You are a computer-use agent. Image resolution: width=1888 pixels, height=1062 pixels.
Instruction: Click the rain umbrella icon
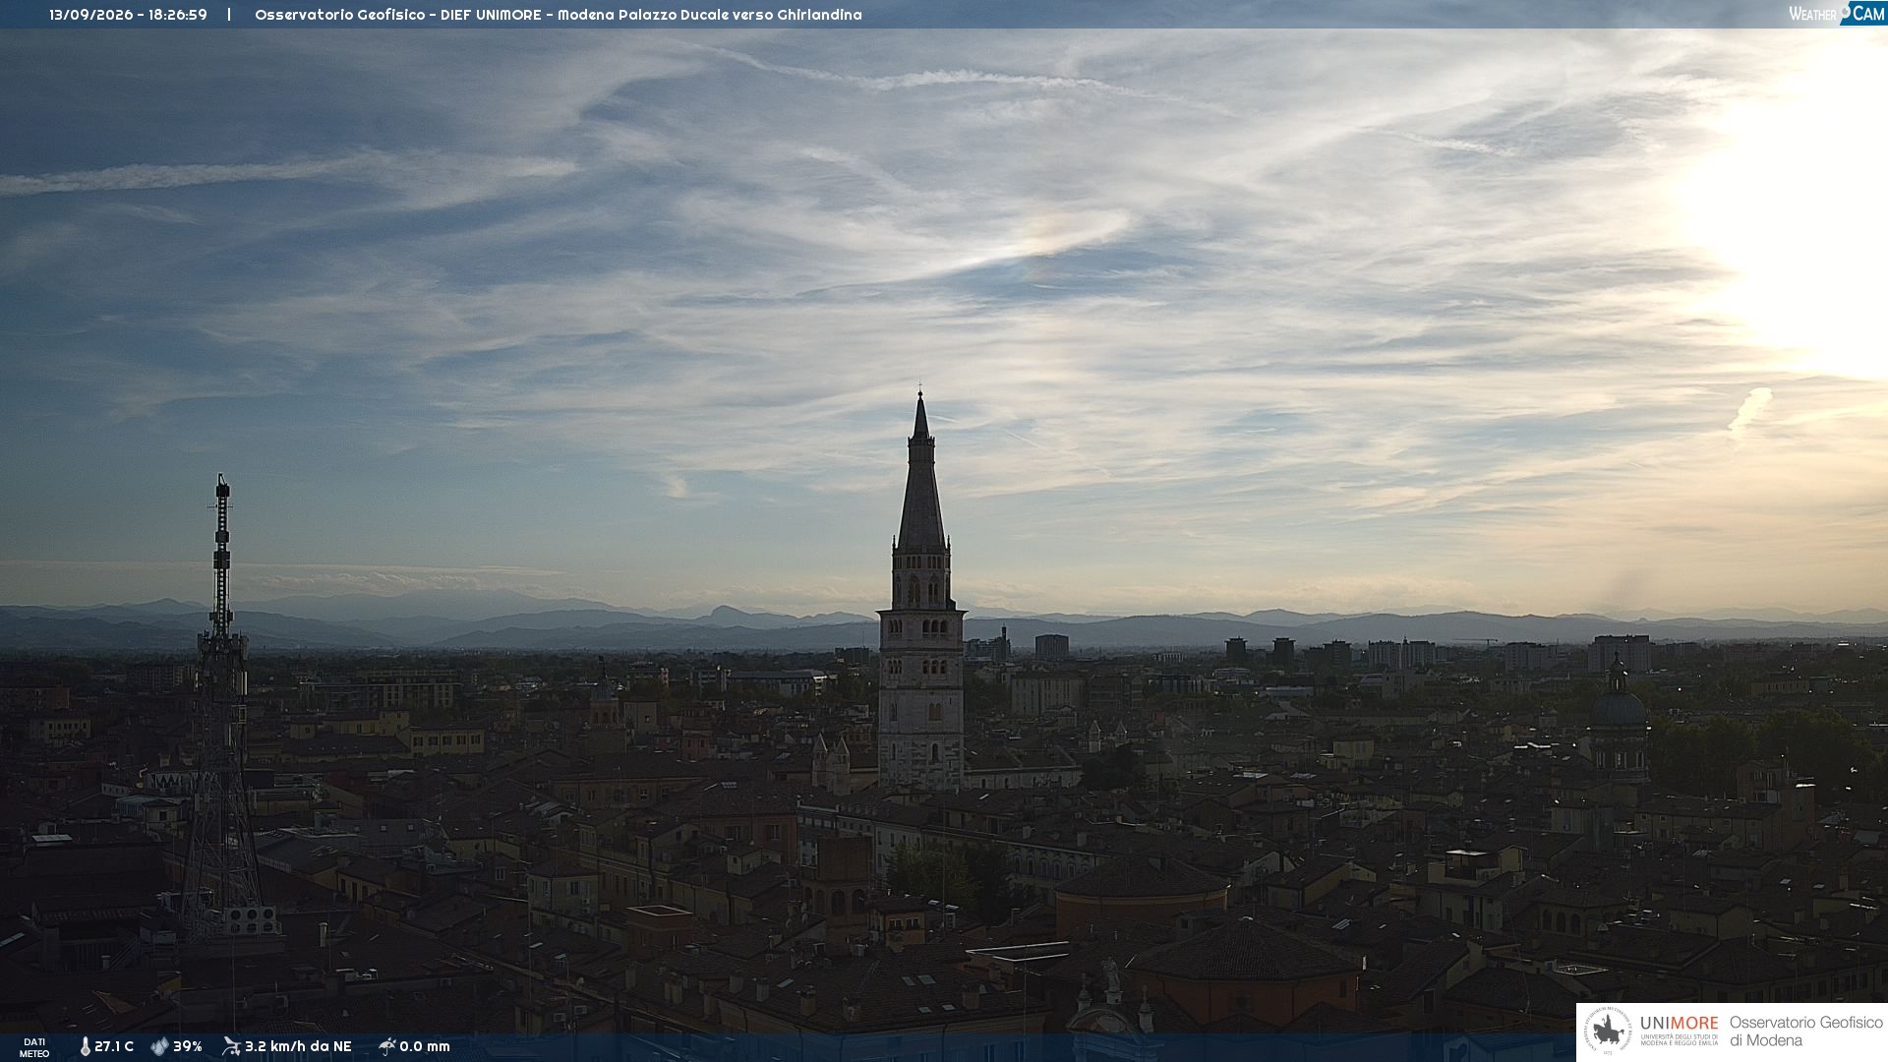[386, 1046]
